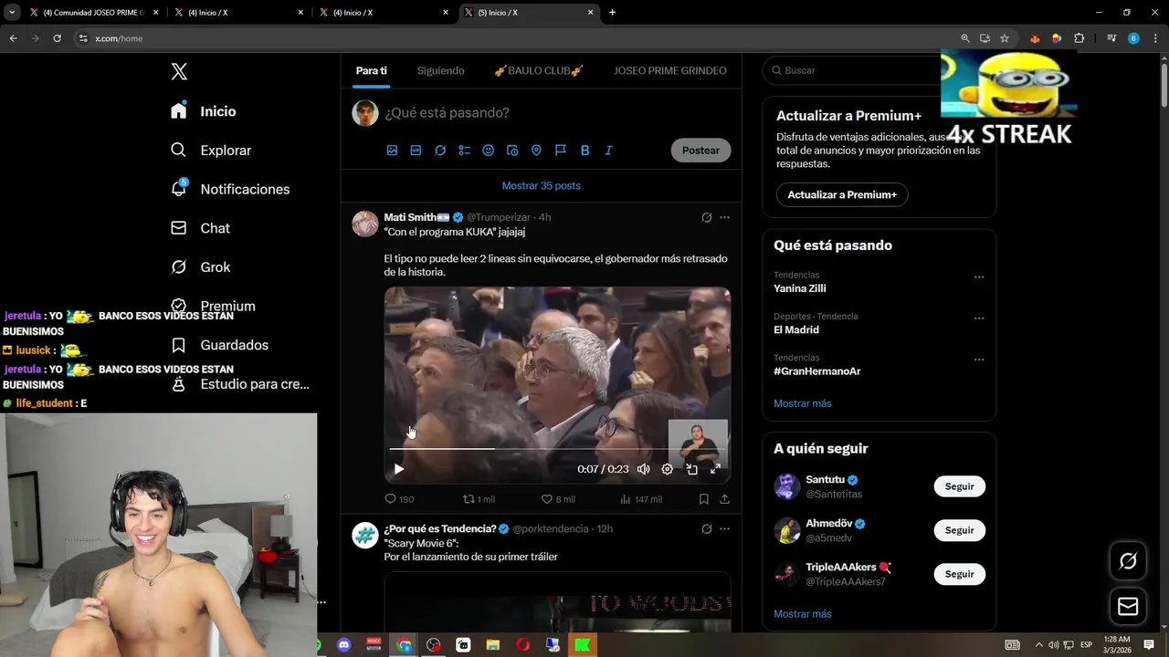Open Discord from the taskbar
Screen dimensions: 1169x657
(x=343, y=645)
